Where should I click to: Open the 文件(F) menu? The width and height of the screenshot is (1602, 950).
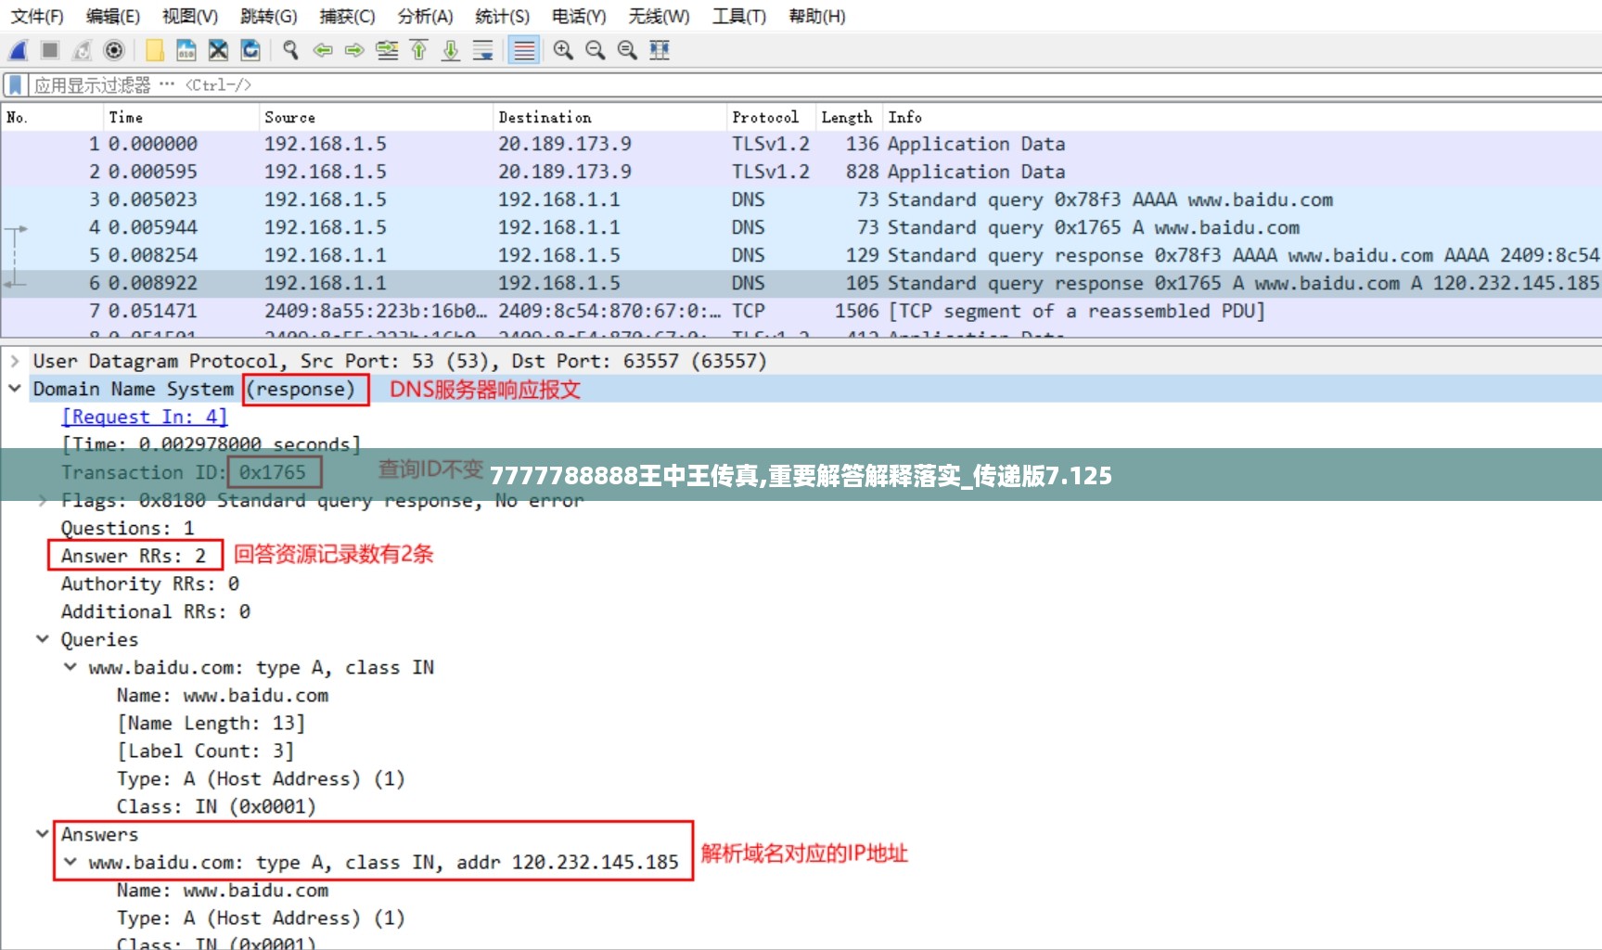coord(37,16)
